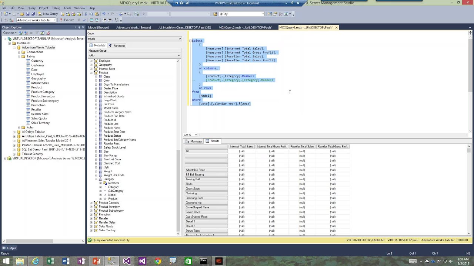
Task: Close the MDXQuery1.mdx tab
Action: 336,27
